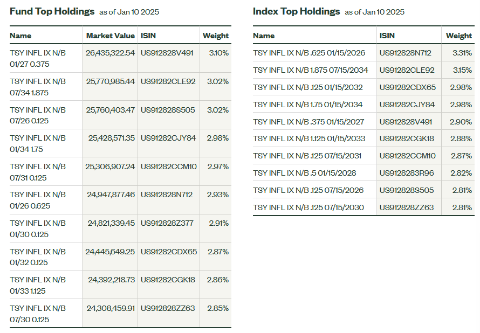The width and height of the screenshot is (480, 333).
Task: Click the 3.15% index weight
Action: pyautogui.click(x=463, y=70)
